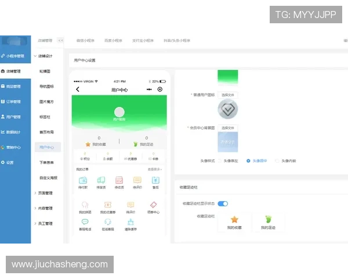This screenshot has height=279, width=348.
Task: Click 我的收藏 star in phone preview
Action: 96,144
